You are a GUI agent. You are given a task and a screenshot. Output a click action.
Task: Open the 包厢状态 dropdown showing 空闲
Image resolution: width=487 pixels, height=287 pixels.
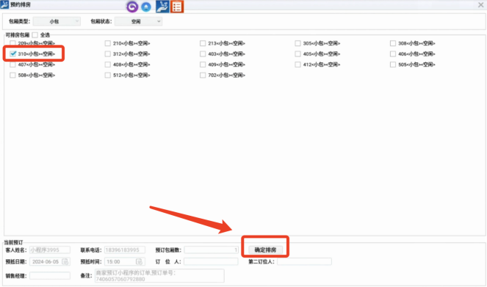pos(139,21)
